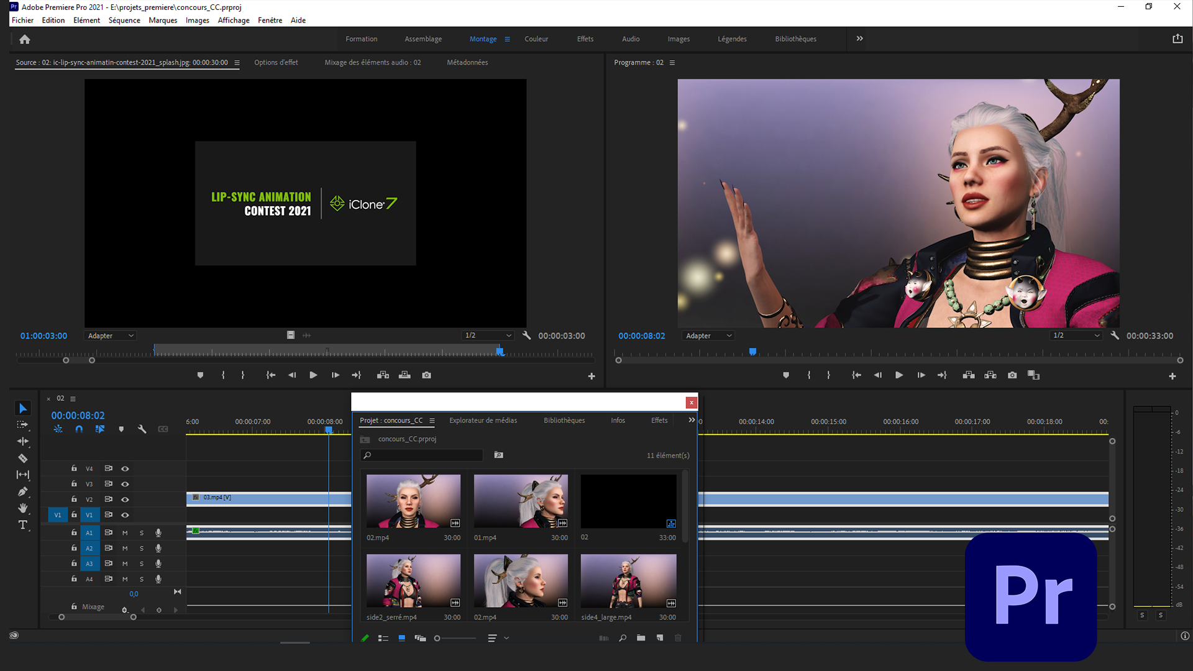Select the Selection (arrow) tool

[23, 408]
